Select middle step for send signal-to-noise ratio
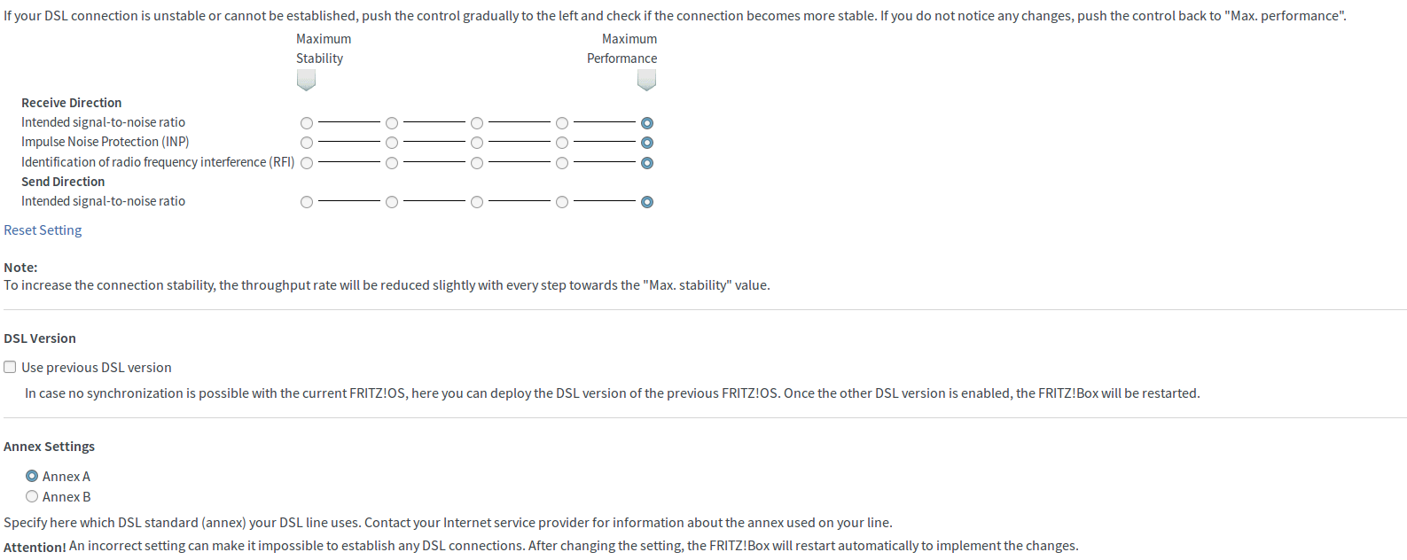Image resolution: width=1407 pixels, height=560 pixels. (477, 202)
